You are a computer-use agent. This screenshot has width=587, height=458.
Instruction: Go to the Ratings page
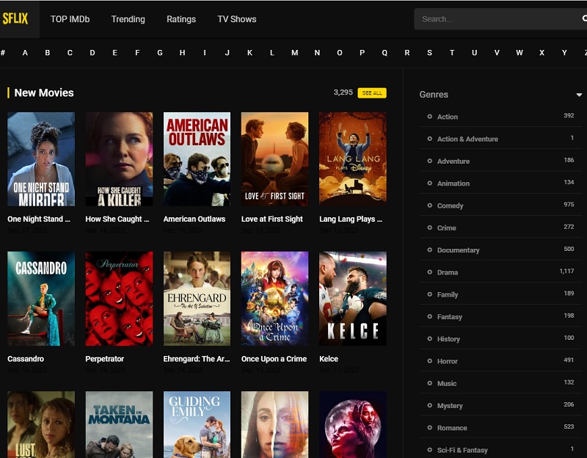[x=181, y=19]
